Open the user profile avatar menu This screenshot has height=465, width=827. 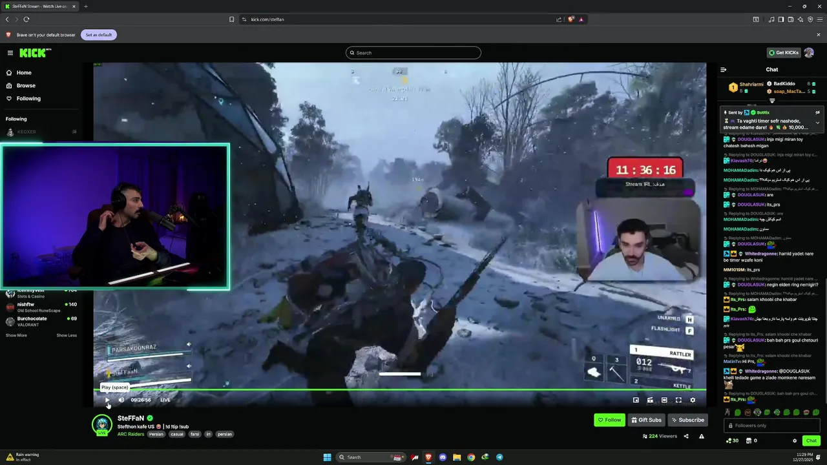coord(809,53)
